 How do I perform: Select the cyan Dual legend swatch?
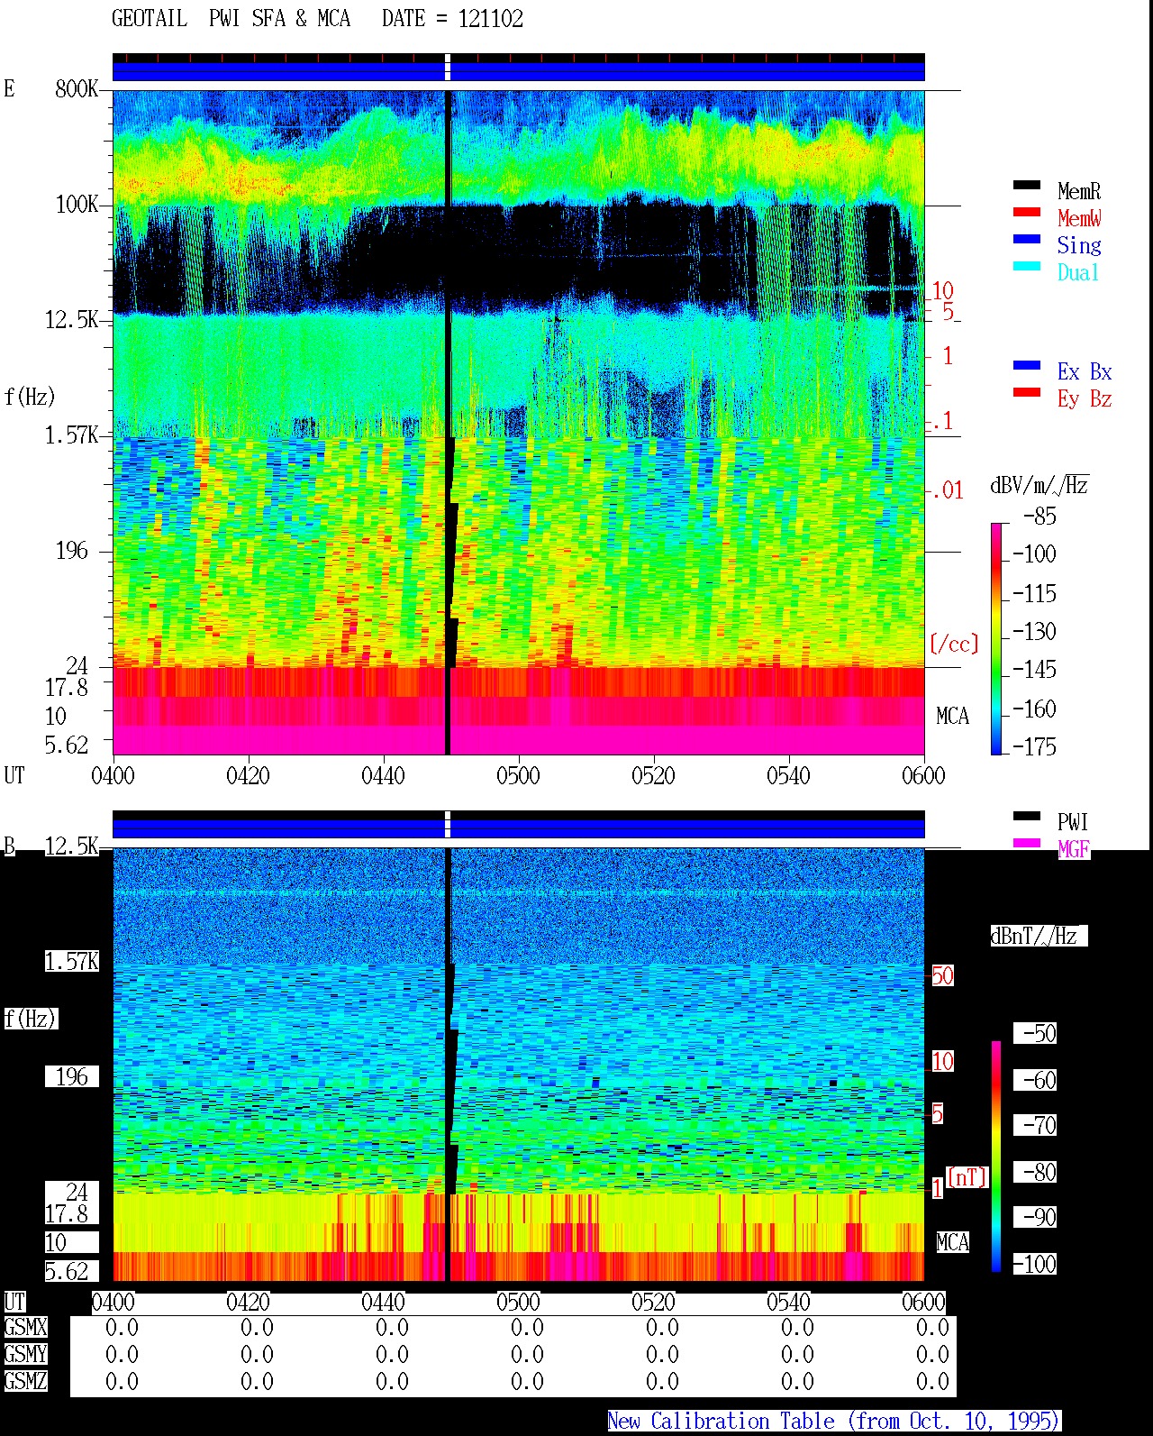[1027, 266]
